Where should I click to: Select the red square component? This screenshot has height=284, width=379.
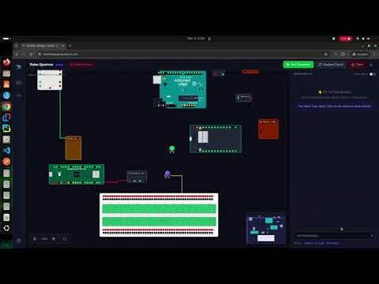pyautogui.click(x=268, y=129)
